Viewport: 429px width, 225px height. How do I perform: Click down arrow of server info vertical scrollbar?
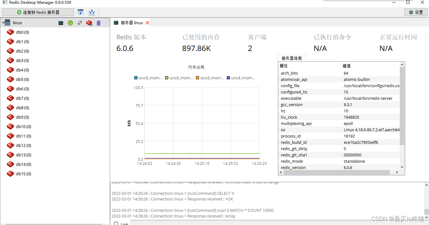tap(402, 167)
